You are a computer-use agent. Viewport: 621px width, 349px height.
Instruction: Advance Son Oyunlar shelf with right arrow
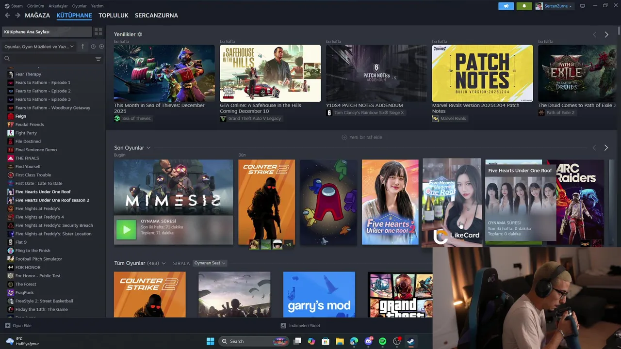pos(606,147)
